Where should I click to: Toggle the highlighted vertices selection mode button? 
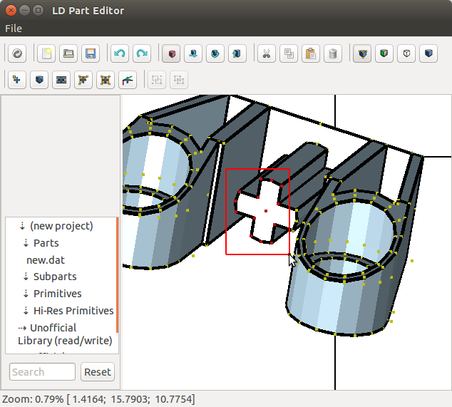click(363, 53)
